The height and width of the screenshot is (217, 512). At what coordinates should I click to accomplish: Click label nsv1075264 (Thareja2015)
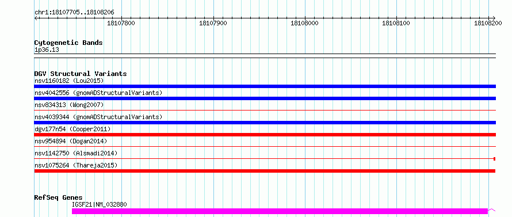(76, 165)
